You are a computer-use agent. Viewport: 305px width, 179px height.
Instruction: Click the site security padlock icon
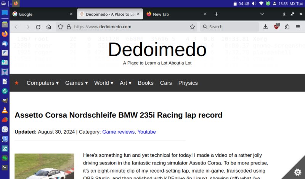(69, 27)
